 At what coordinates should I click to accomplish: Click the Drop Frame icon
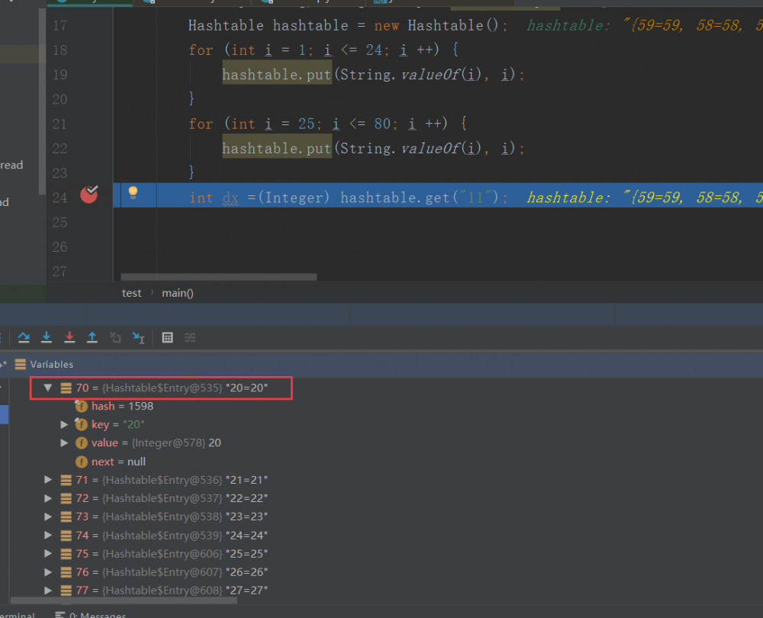coord(115,337)
